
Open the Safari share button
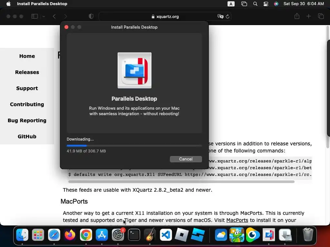(297, 16)
